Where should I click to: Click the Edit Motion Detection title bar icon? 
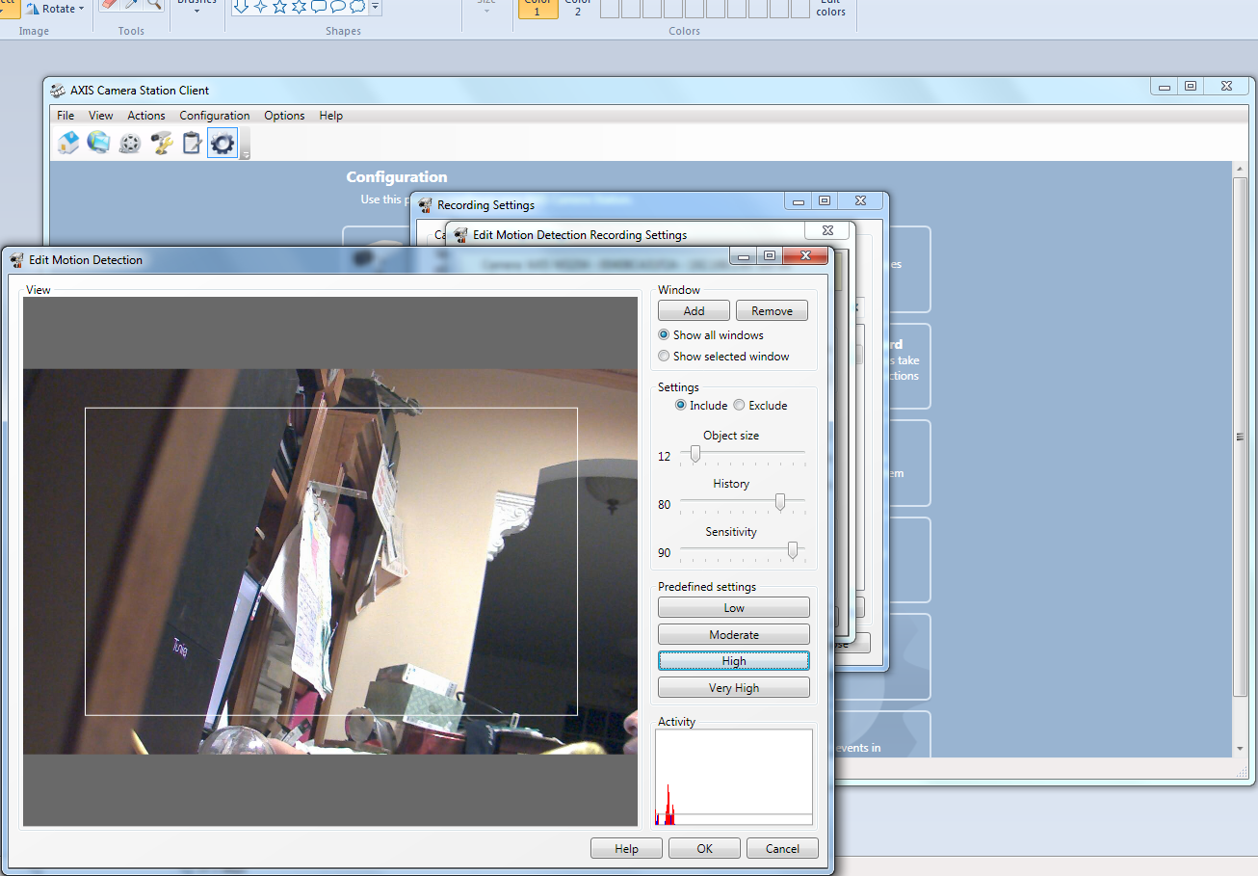coord(17,259)
